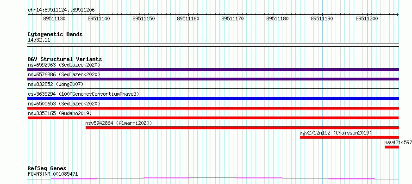The image size is (412, 184).
Task: Select the nsv6576886 purple variant bar
Action: (213, 79)
